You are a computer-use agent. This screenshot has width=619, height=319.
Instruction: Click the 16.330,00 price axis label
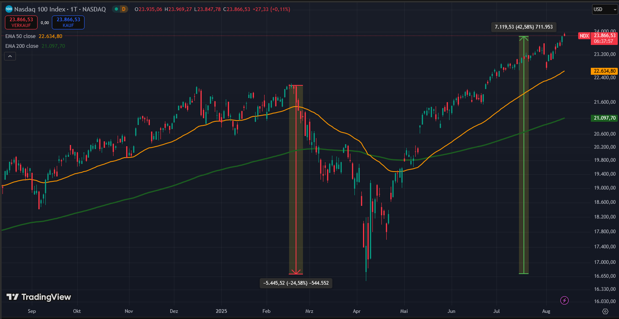604,289
